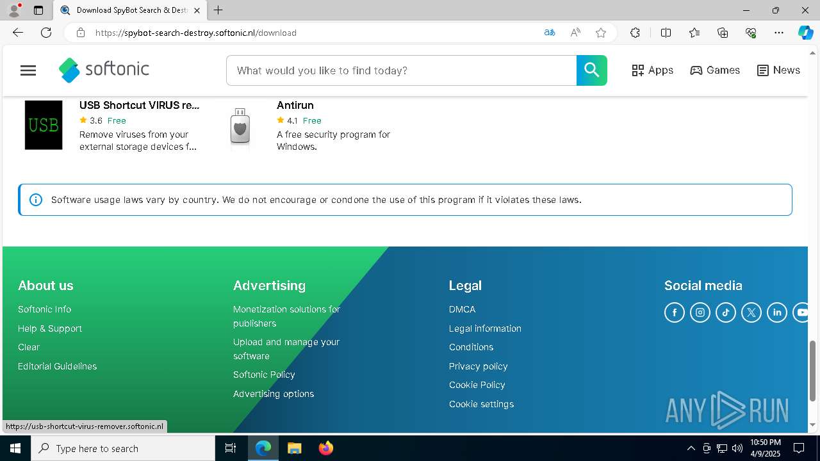The image size is (820, 461).
Task: Open Privacy policy link
Action: (x=478, y=366)
